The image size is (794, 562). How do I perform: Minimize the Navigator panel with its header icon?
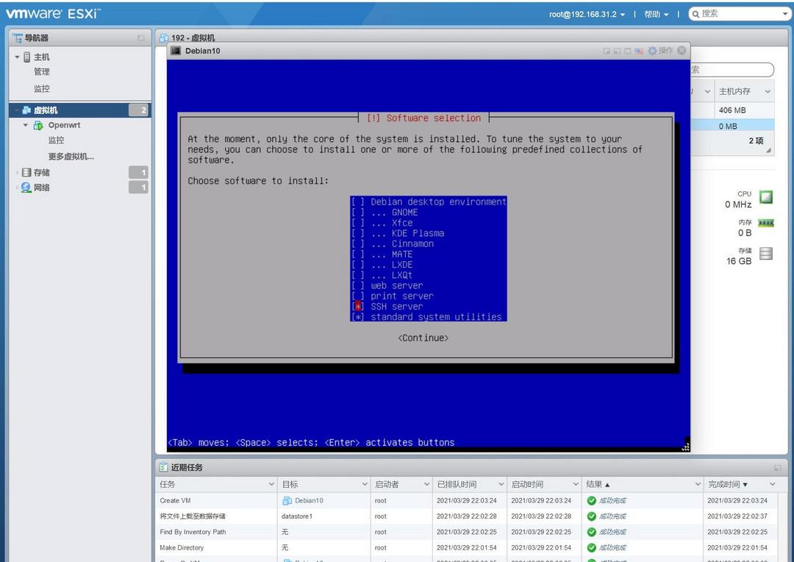(x=140, y=38)
